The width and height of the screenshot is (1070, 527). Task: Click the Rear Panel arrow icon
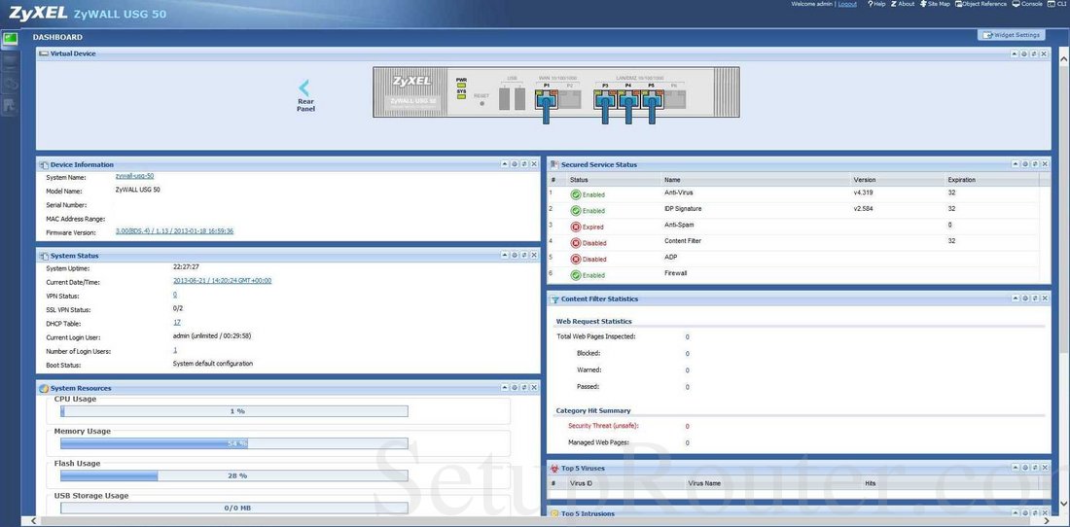[x=304, y=88]
